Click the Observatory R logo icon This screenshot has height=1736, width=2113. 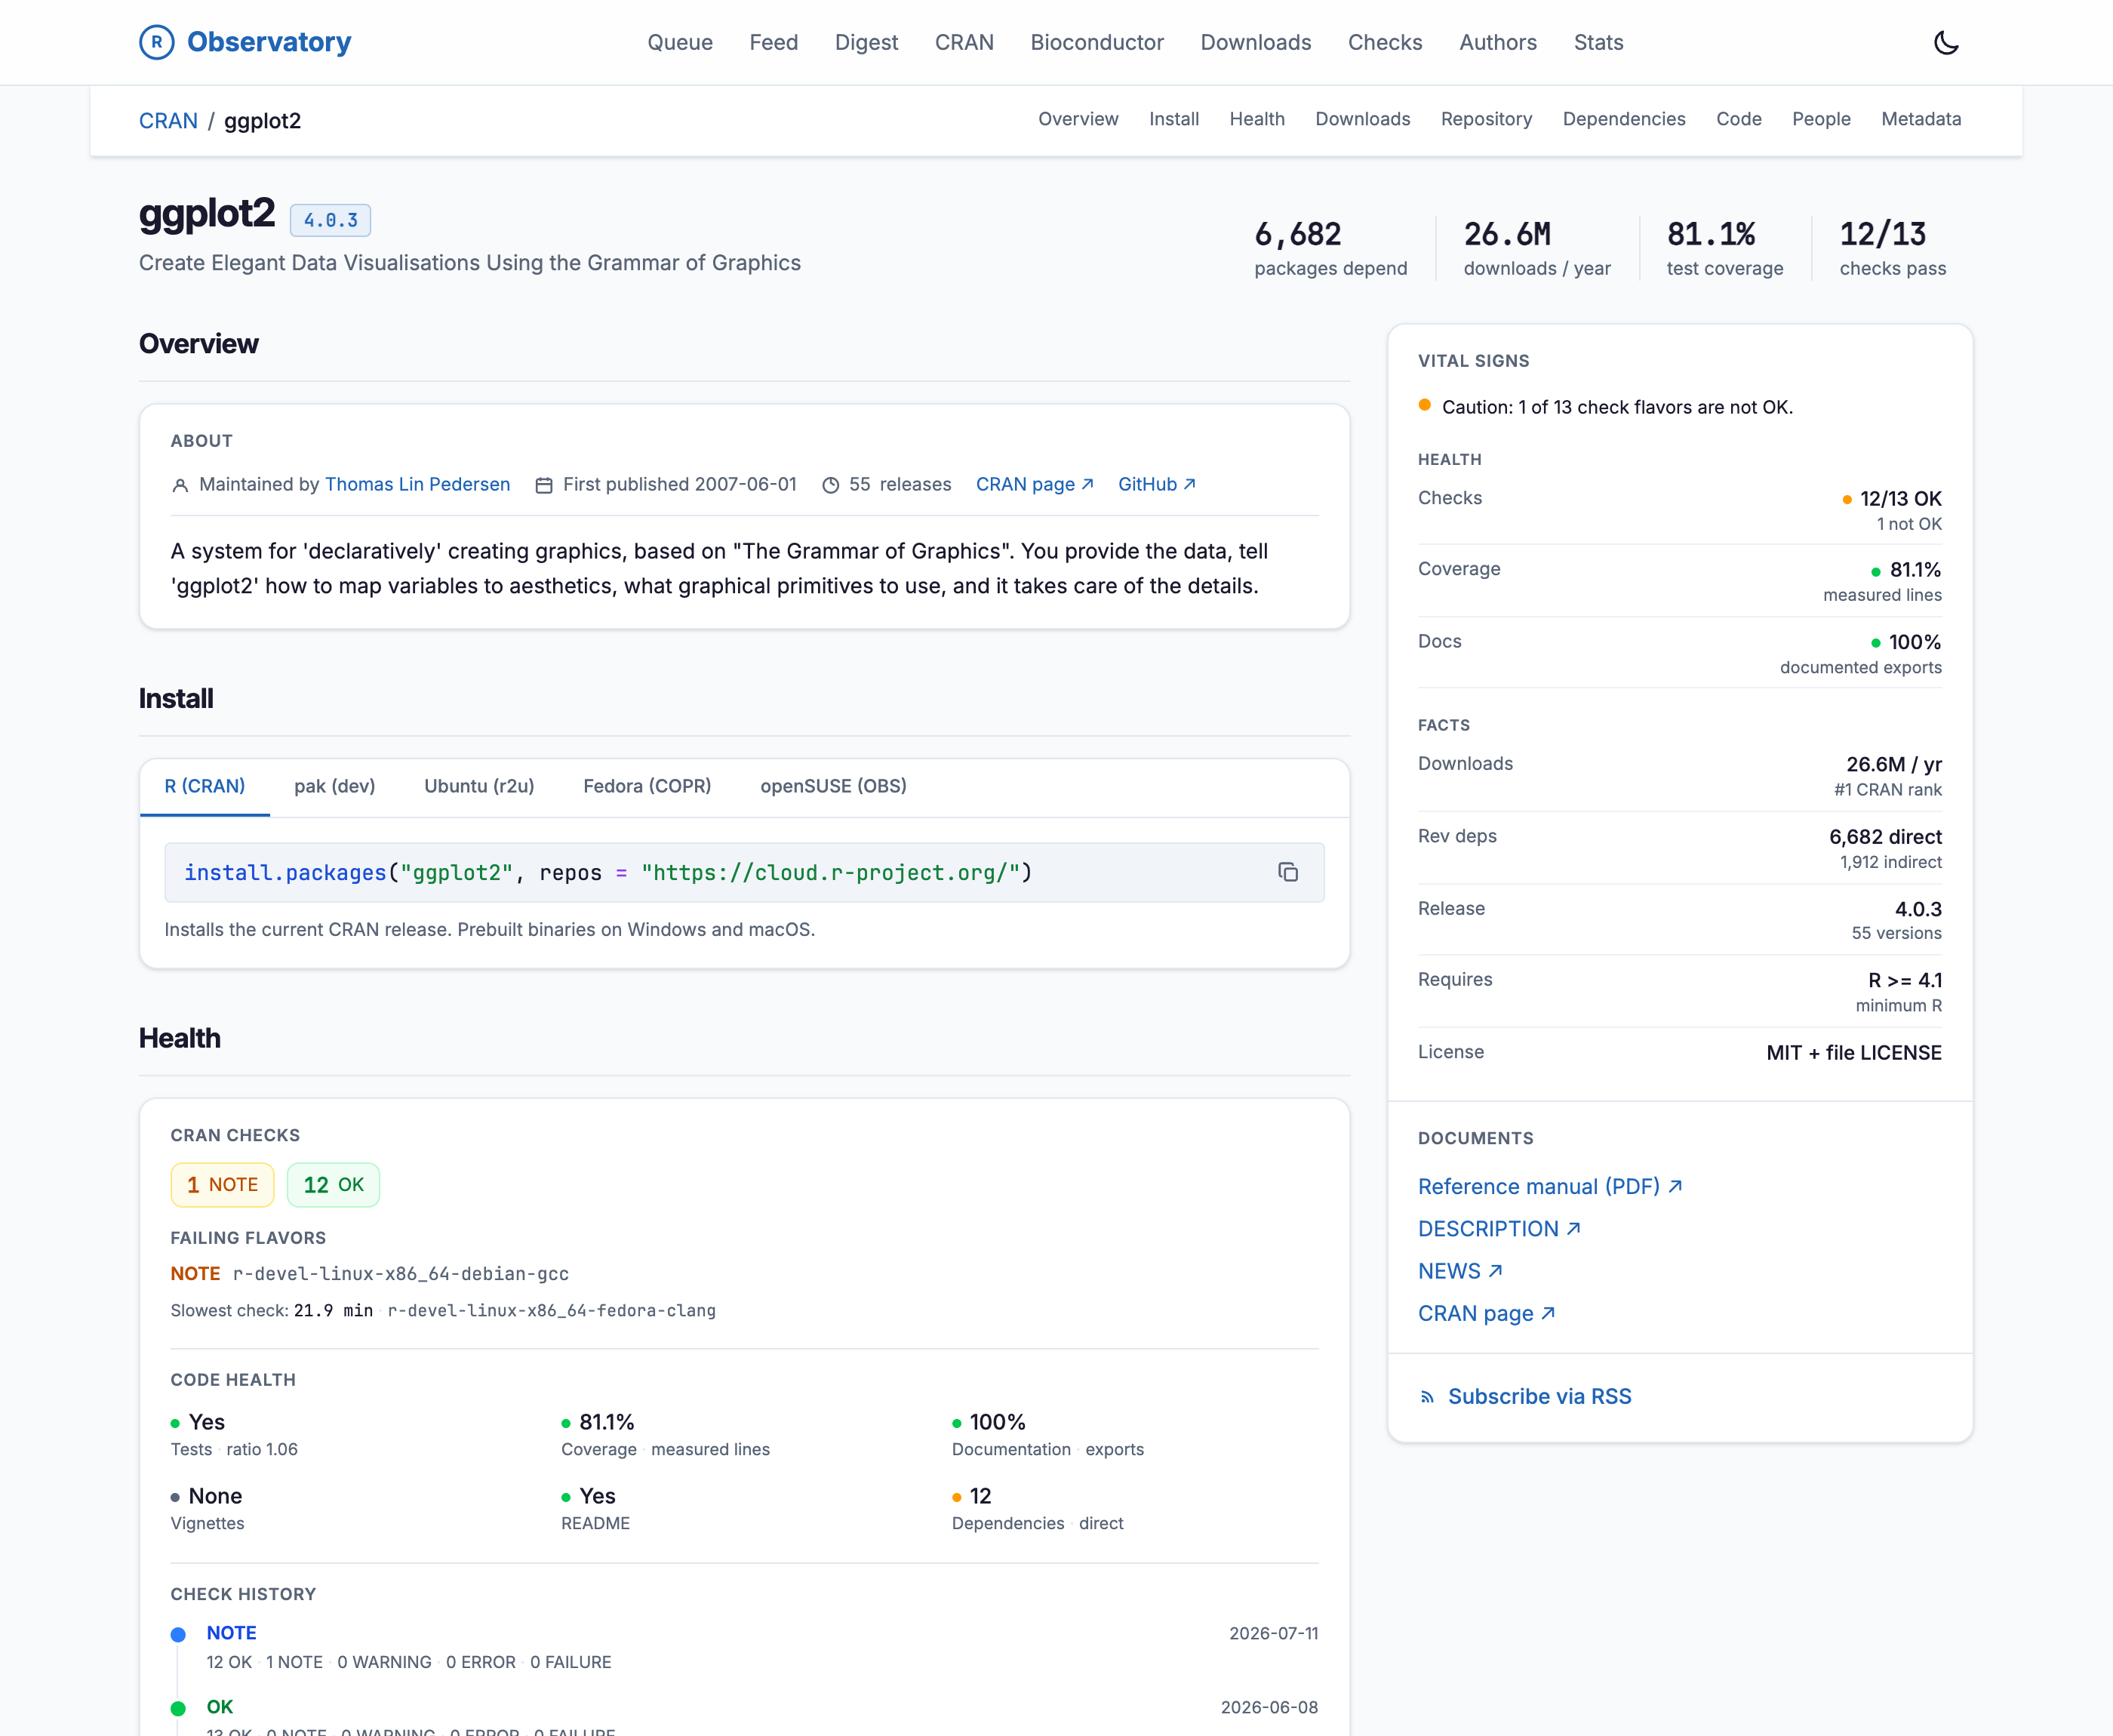click(x=156, y=42)
